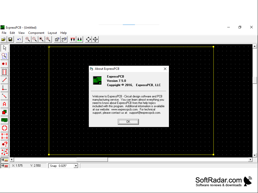Click the Open file toolbar icon
The image size is (258, 193).
click(x=4, y=39)
